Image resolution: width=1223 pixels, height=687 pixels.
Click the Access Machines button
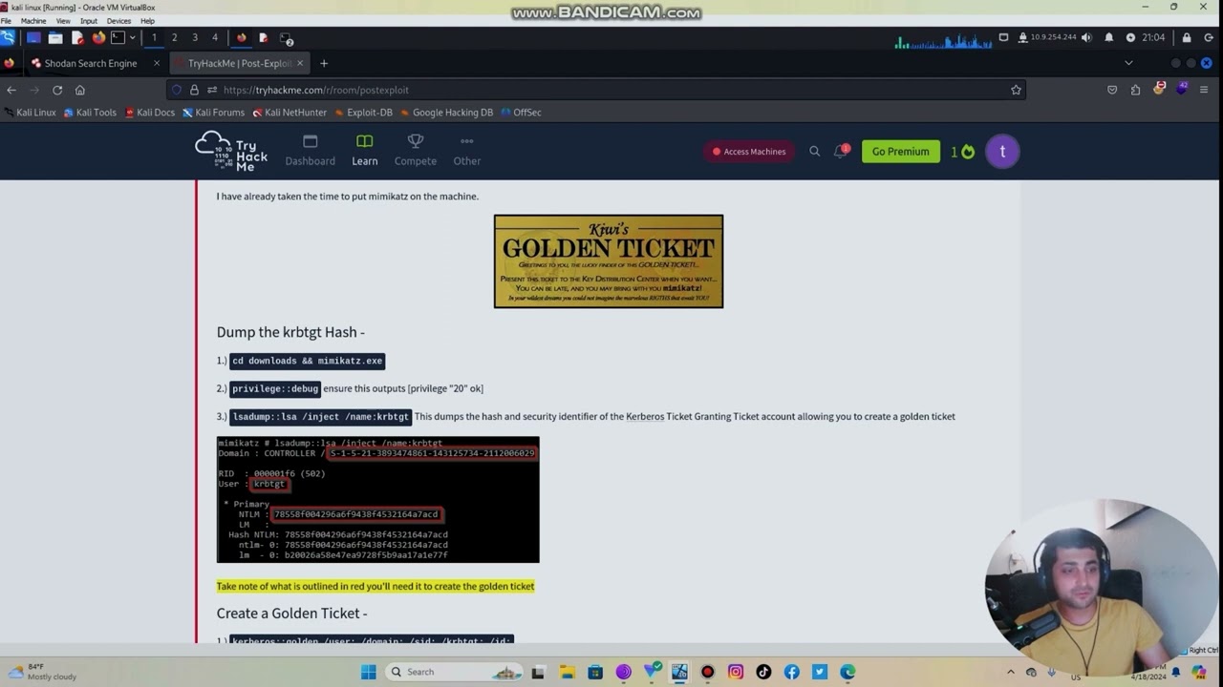point(749,152)
